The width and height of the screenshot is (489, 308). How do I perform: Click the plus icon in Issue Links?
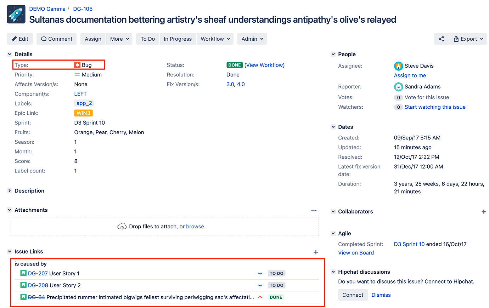(316, 252)
